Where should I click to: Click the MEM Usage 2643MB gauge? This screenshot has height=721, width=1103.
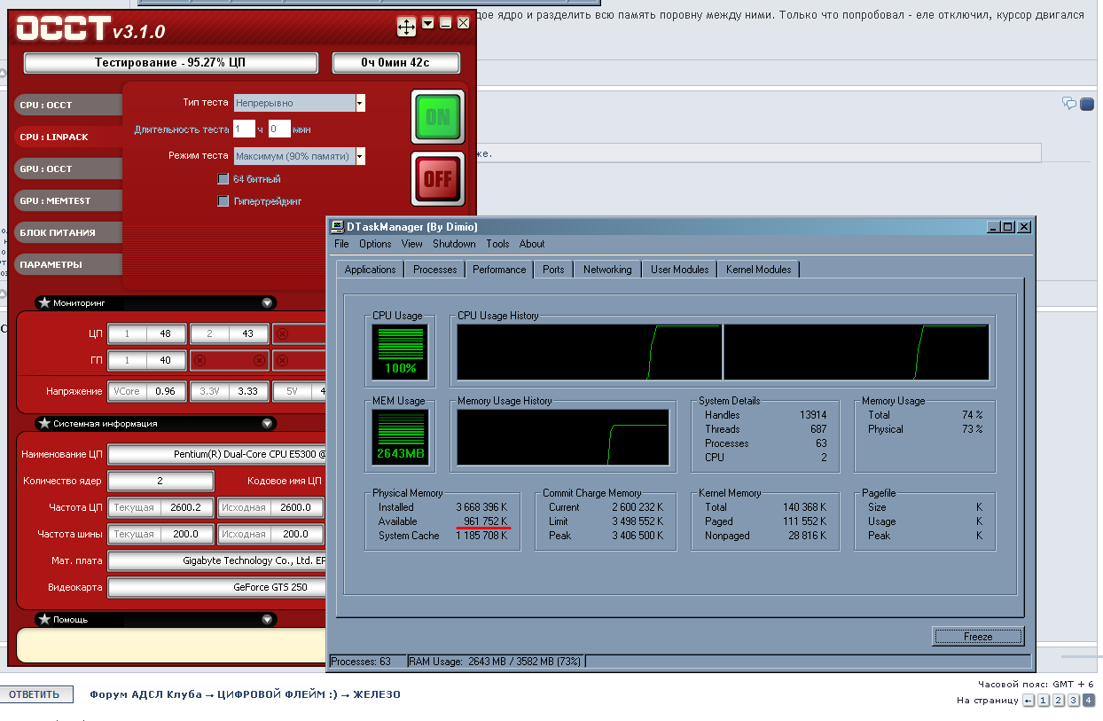click(400, 438)
